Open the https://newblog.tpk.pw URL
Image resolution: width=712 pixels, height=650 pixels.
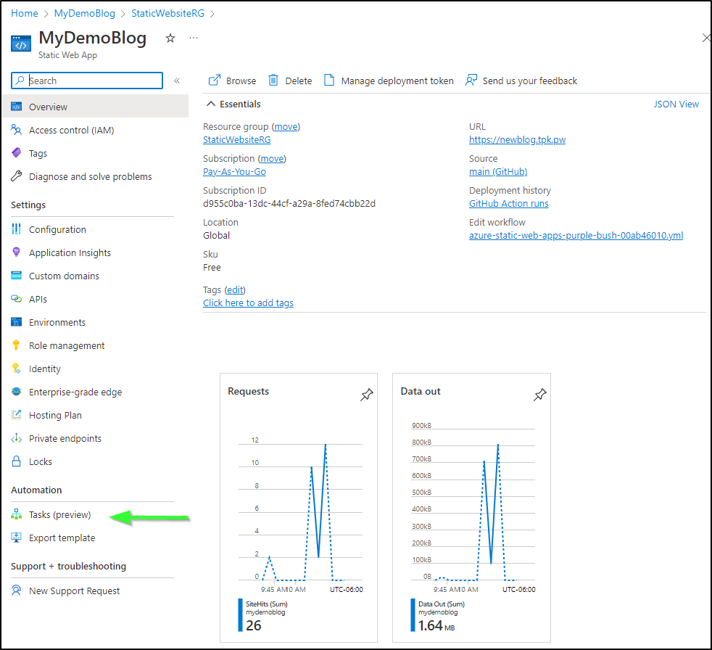coord(517,140)
